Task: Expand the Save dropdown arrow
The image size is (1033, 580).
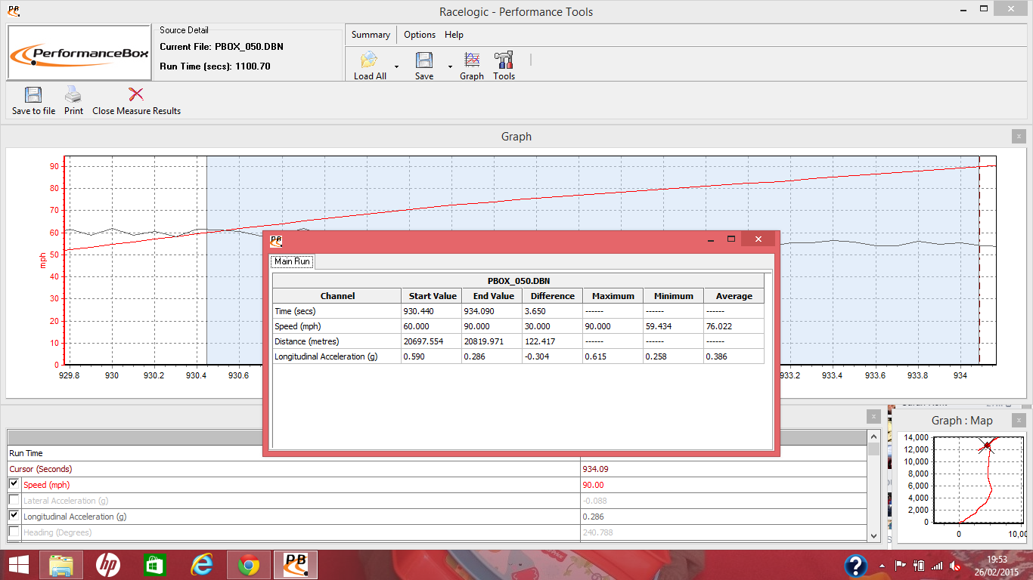Action: coord(450,66)
